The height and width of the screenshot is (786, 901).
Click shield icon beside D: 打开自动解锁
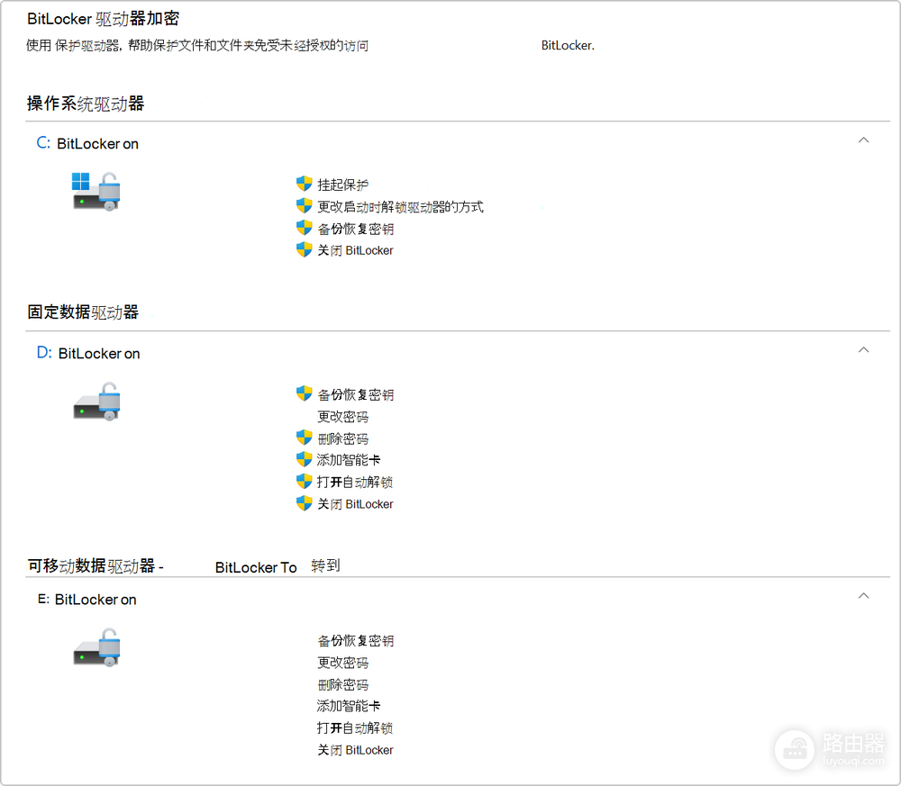304,481
